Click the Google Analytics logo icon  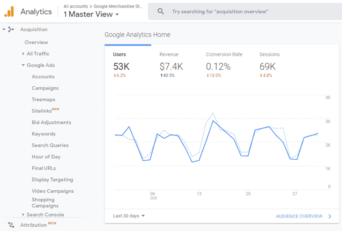pyautogui.click(x=9, y=11)
